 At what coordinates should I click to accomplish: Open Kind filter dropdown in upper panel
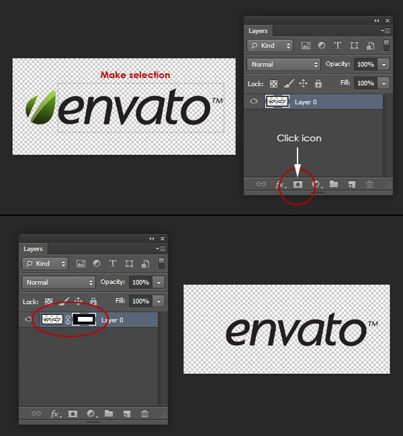(x=270, y=46)
